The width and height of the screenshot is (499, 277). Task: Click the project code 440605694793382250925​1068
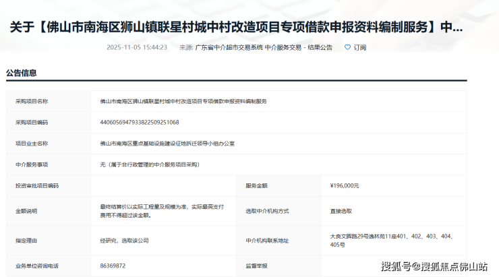point(139,122)
